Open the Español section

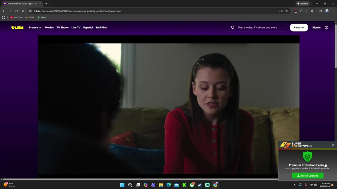coord(88,27)
